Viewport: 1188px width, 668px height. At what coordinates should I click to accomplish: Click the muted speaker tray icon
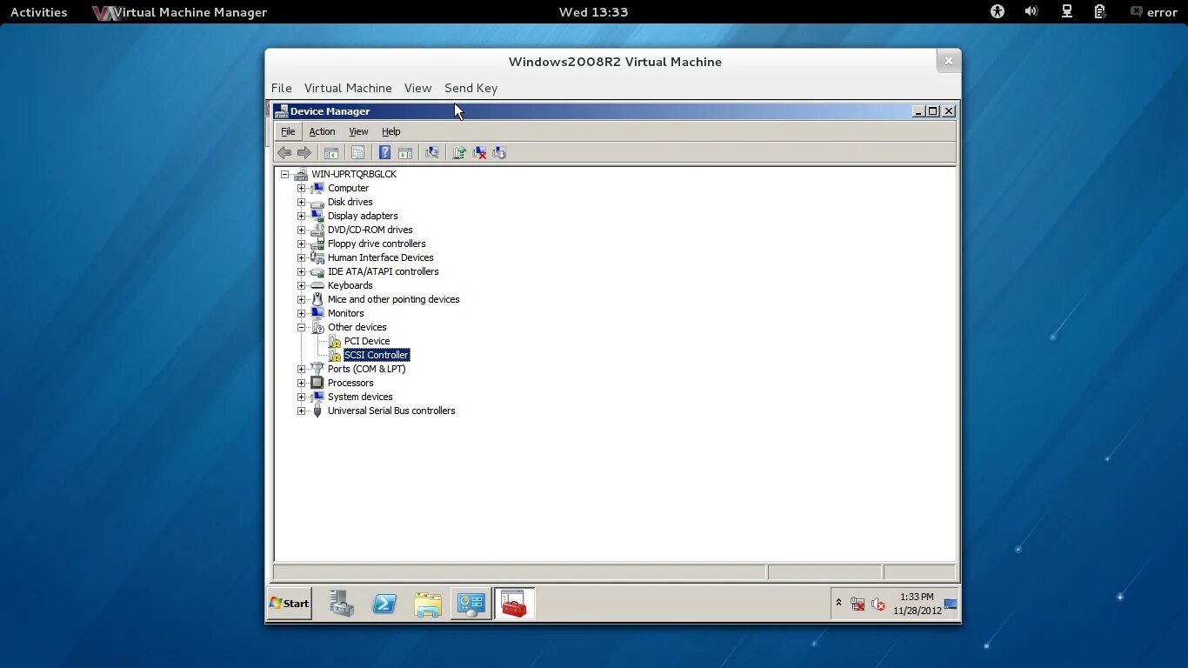[x=878, y=604]
